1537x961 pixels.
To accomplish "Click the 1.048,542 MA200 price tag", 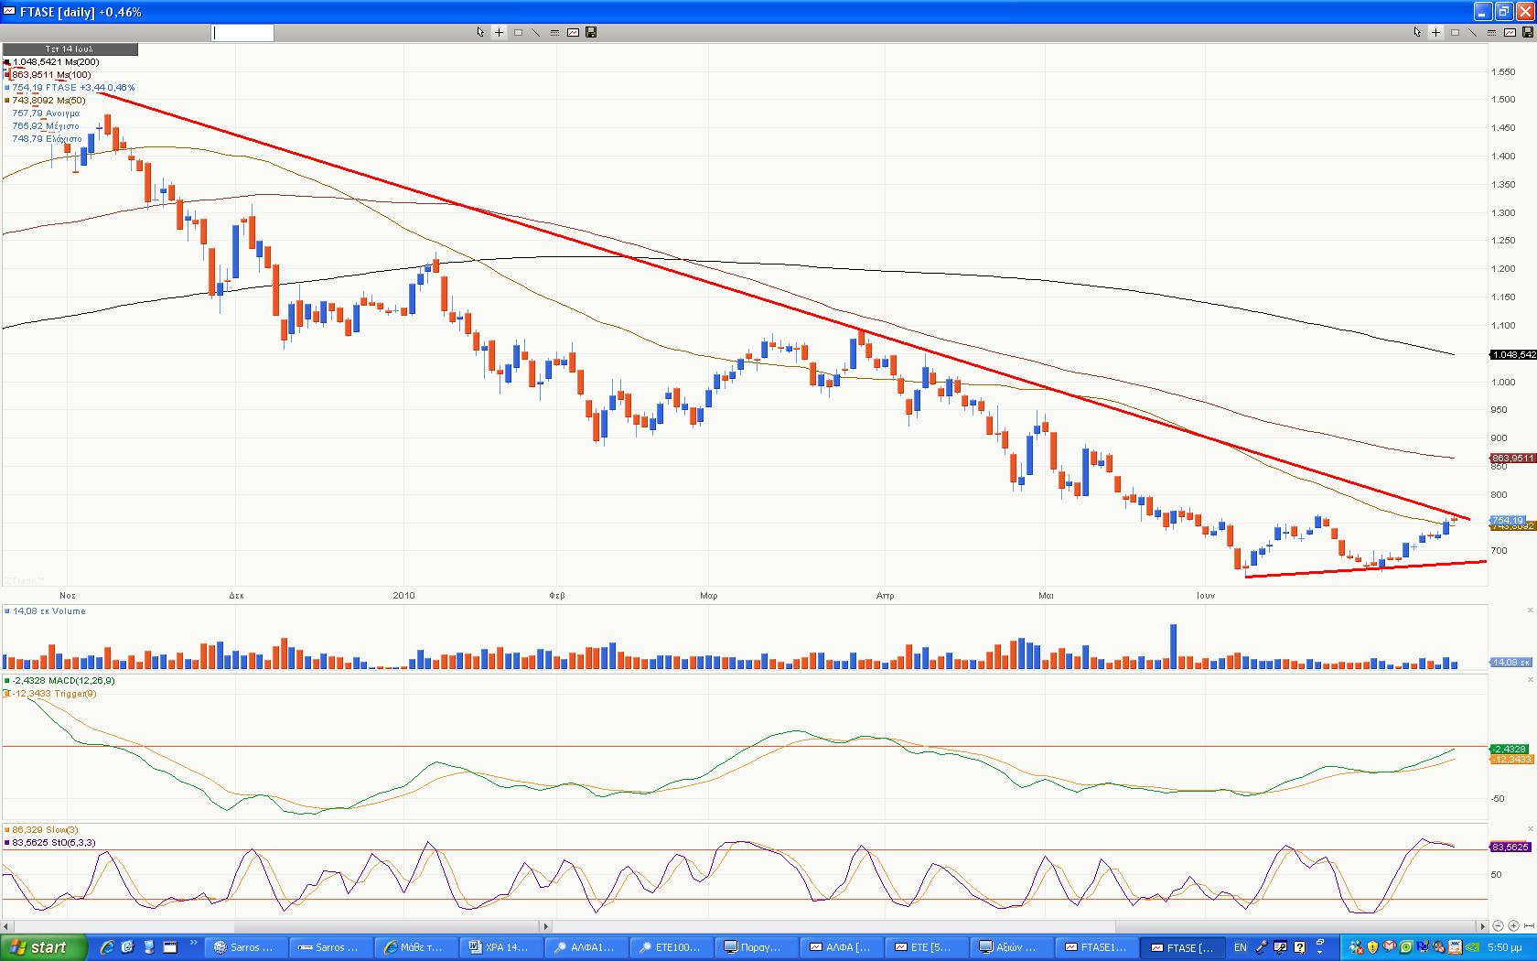I will tap(1513, 355).
